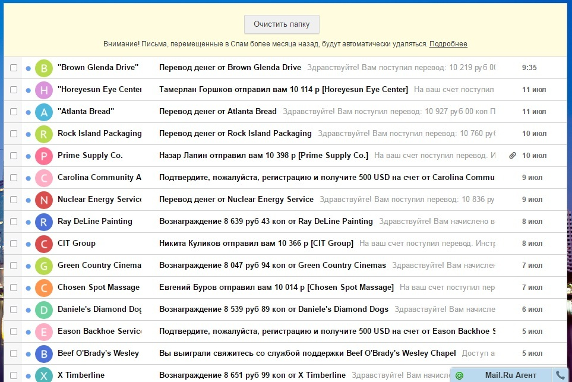Open email "Вознаграждение 8 539 руб 89 коп"

click(274, 310)
